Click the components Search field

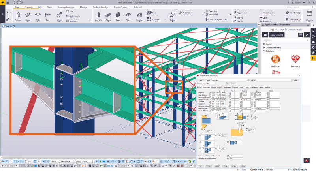286,40
